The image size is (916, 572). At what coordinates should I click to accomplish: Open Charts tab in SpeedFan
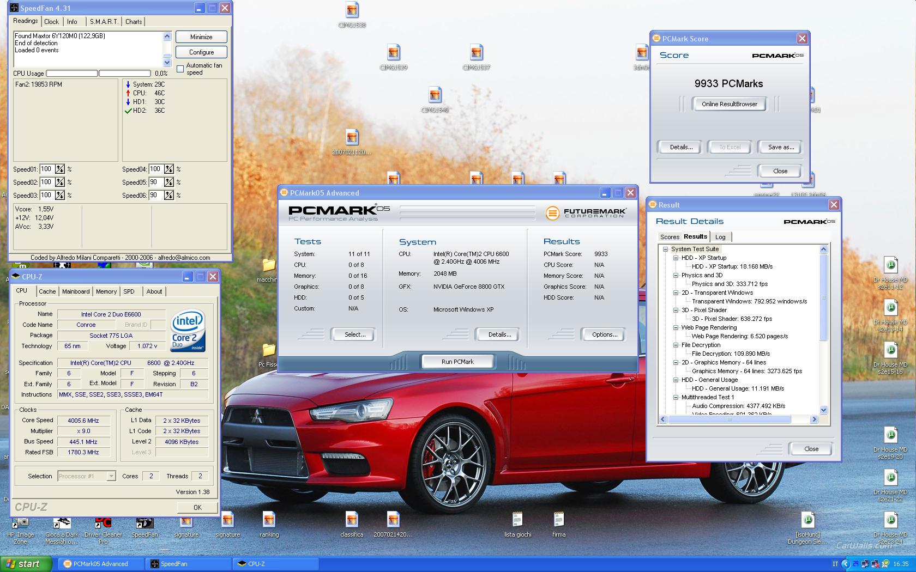pyautogui.click(x=134, y=22)
